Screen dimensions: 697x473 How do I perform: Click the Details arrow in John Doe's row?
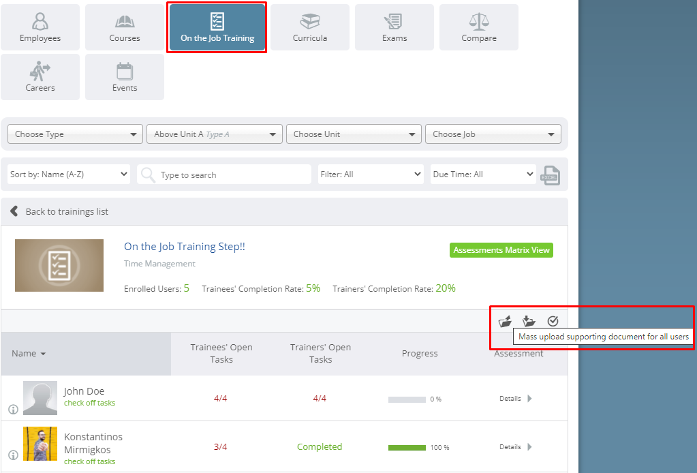click(529, 398)
